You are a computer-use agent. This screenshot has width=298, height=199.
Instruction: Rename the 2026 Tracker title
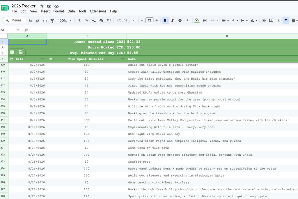tap(23, 6)
